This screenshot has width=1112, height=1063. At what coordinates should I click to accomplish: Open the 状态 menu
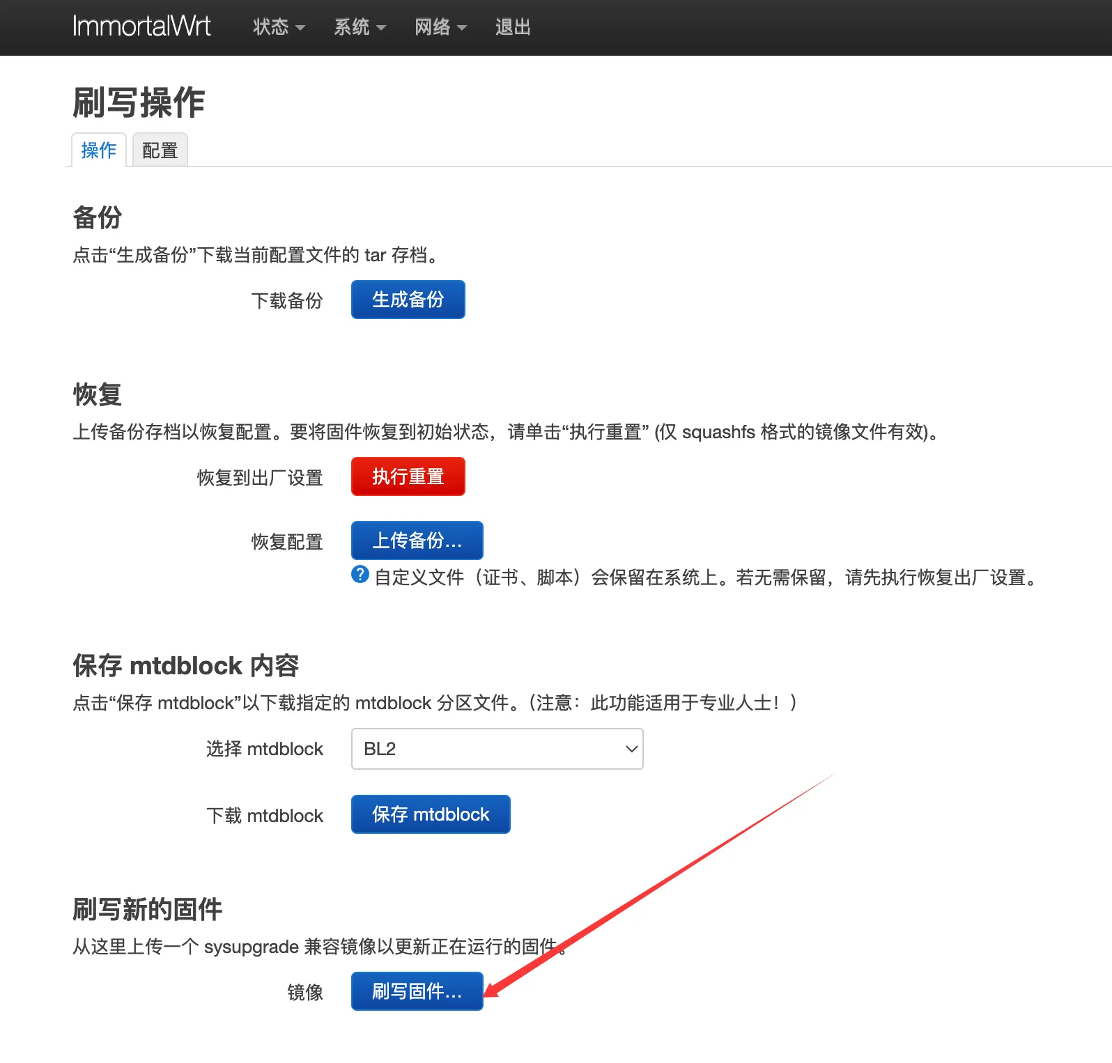point(279,27)
